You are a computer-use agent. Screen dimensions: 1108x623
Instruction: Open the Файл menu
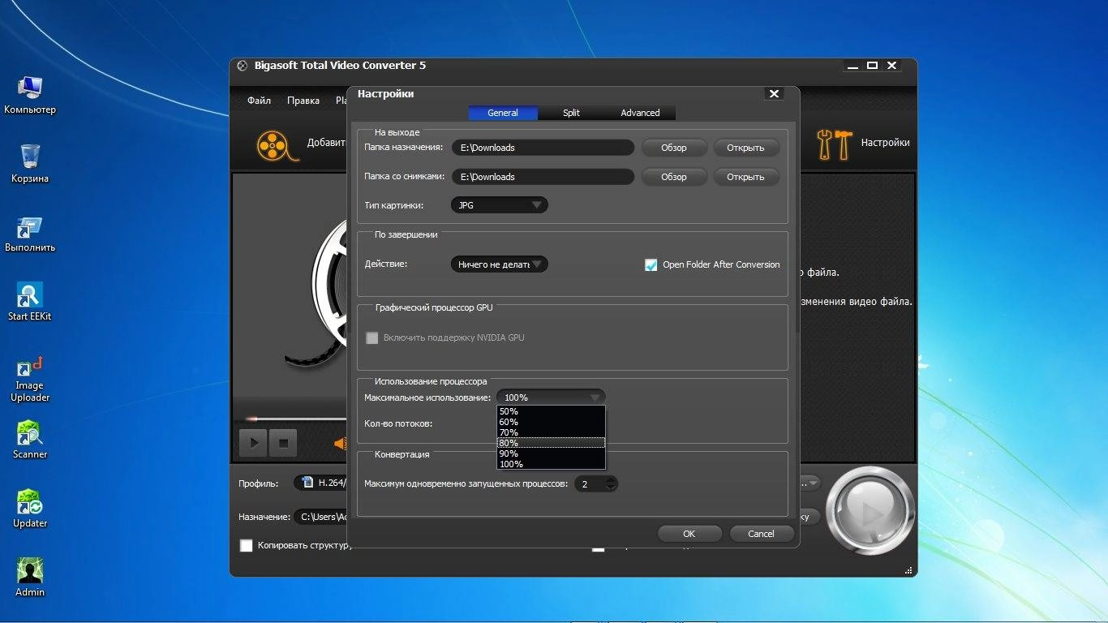259,101
